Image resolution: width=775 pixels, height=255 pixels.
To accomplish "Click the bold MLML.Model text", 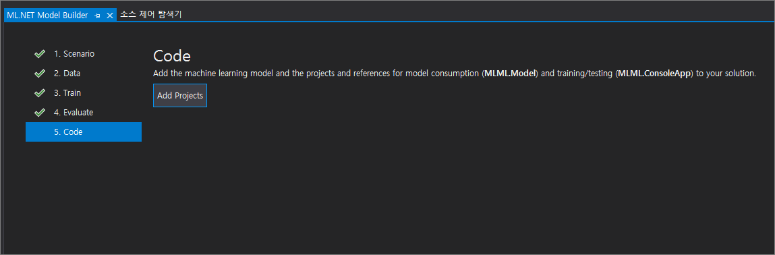I will coord(510,74).
